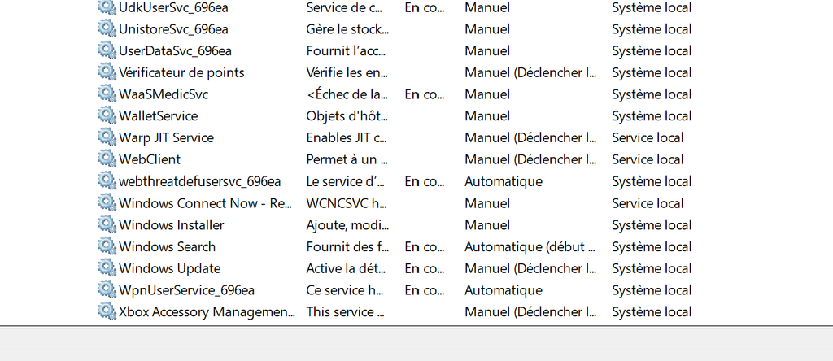Select the Vérificateur de points service name

pos(181,72)
